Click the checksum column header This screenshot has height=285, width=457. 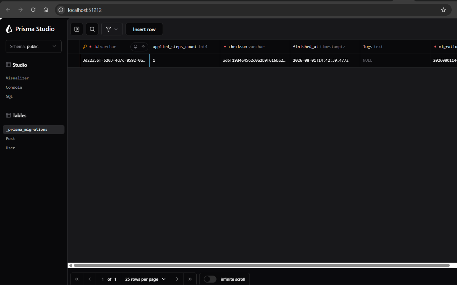[x=255, y=47]
